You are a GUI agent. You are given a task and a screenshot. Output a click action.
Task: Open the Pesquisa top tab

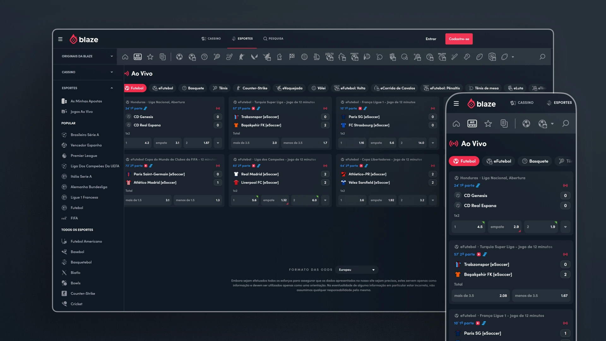273,39
